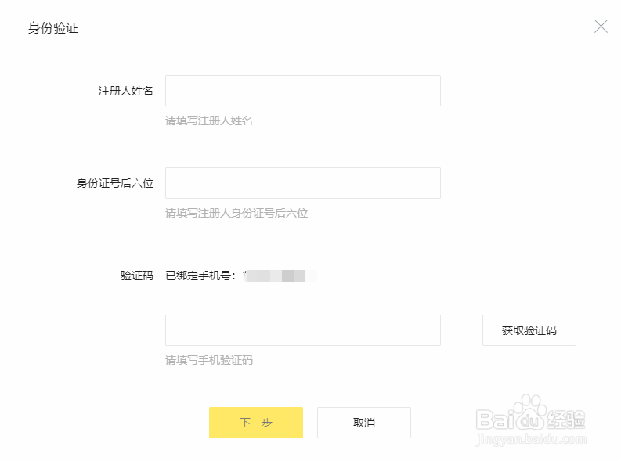Close the 身份验证 dialog with the X icon
The height and width of the screenshot is (461, 621).
click(x=601, y=27)
